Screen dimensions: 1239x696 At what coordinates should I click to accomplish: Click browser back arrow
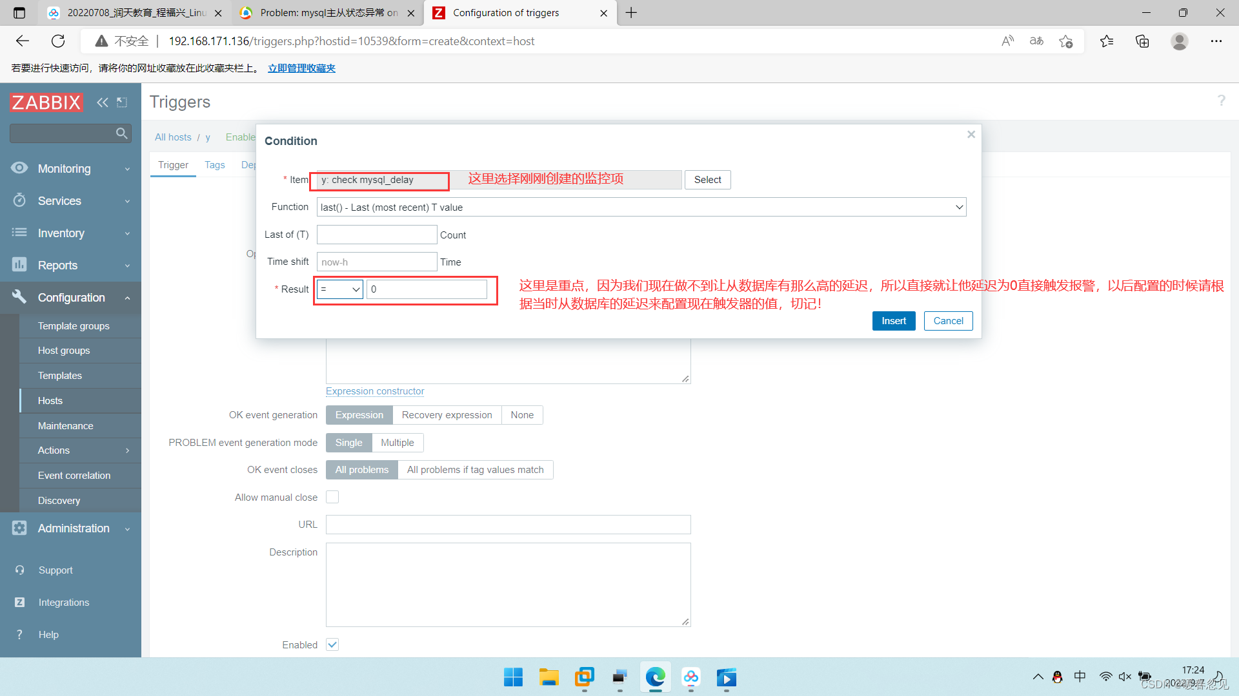(x=23, y=41)
